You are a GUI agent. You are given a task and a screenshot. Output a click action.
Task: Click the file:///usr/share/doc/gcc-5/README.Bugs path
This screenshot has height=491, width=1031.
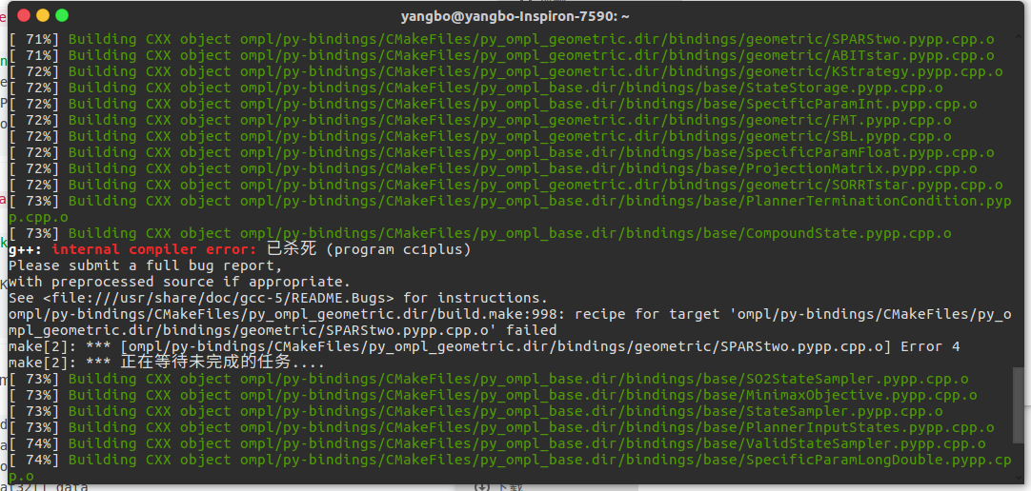tap(218, 298)
